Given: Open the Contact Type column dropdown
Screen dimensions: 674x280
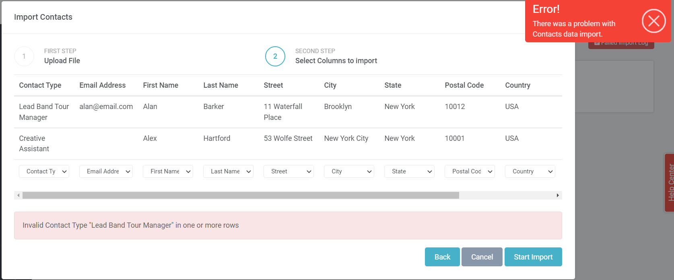Looking at the screenshot, I should pos(44,171).
